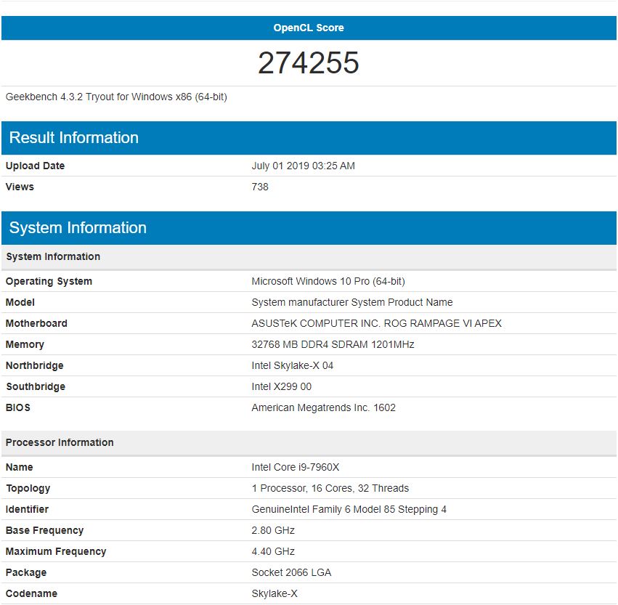The height and width of the screenshot is (605, 618).
Task: Select the American Megatrends BIOS entry
Action: click(324, 407)
